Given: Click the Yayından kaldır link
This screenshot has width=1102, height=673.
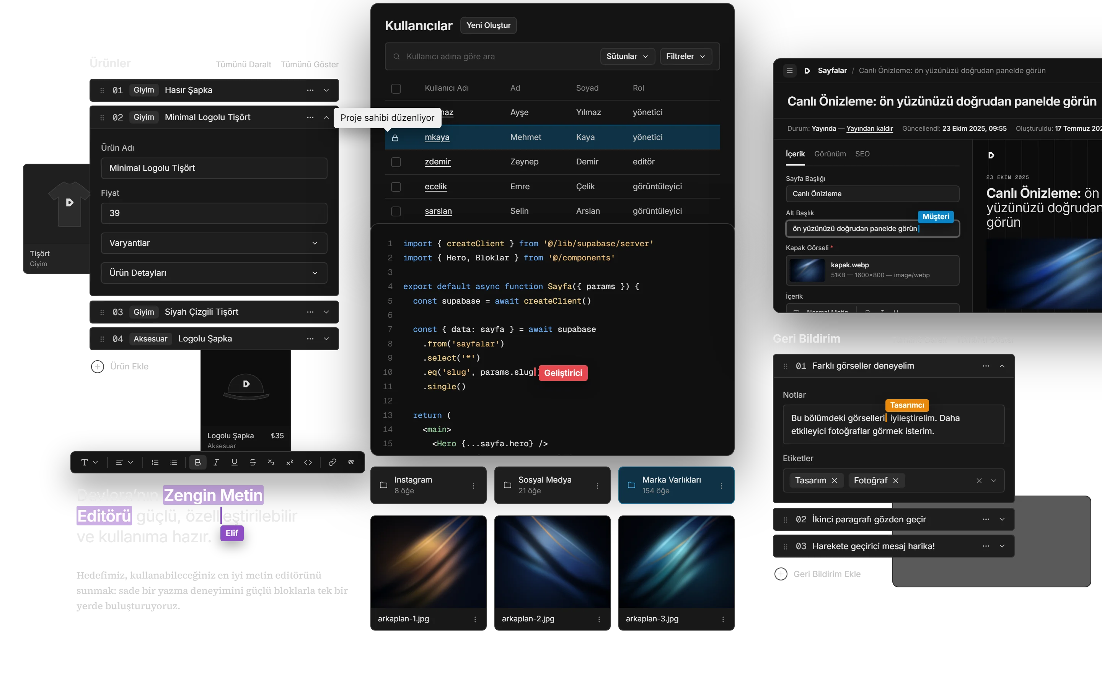Looking at the screenshot, I should [x=869, y=128].
